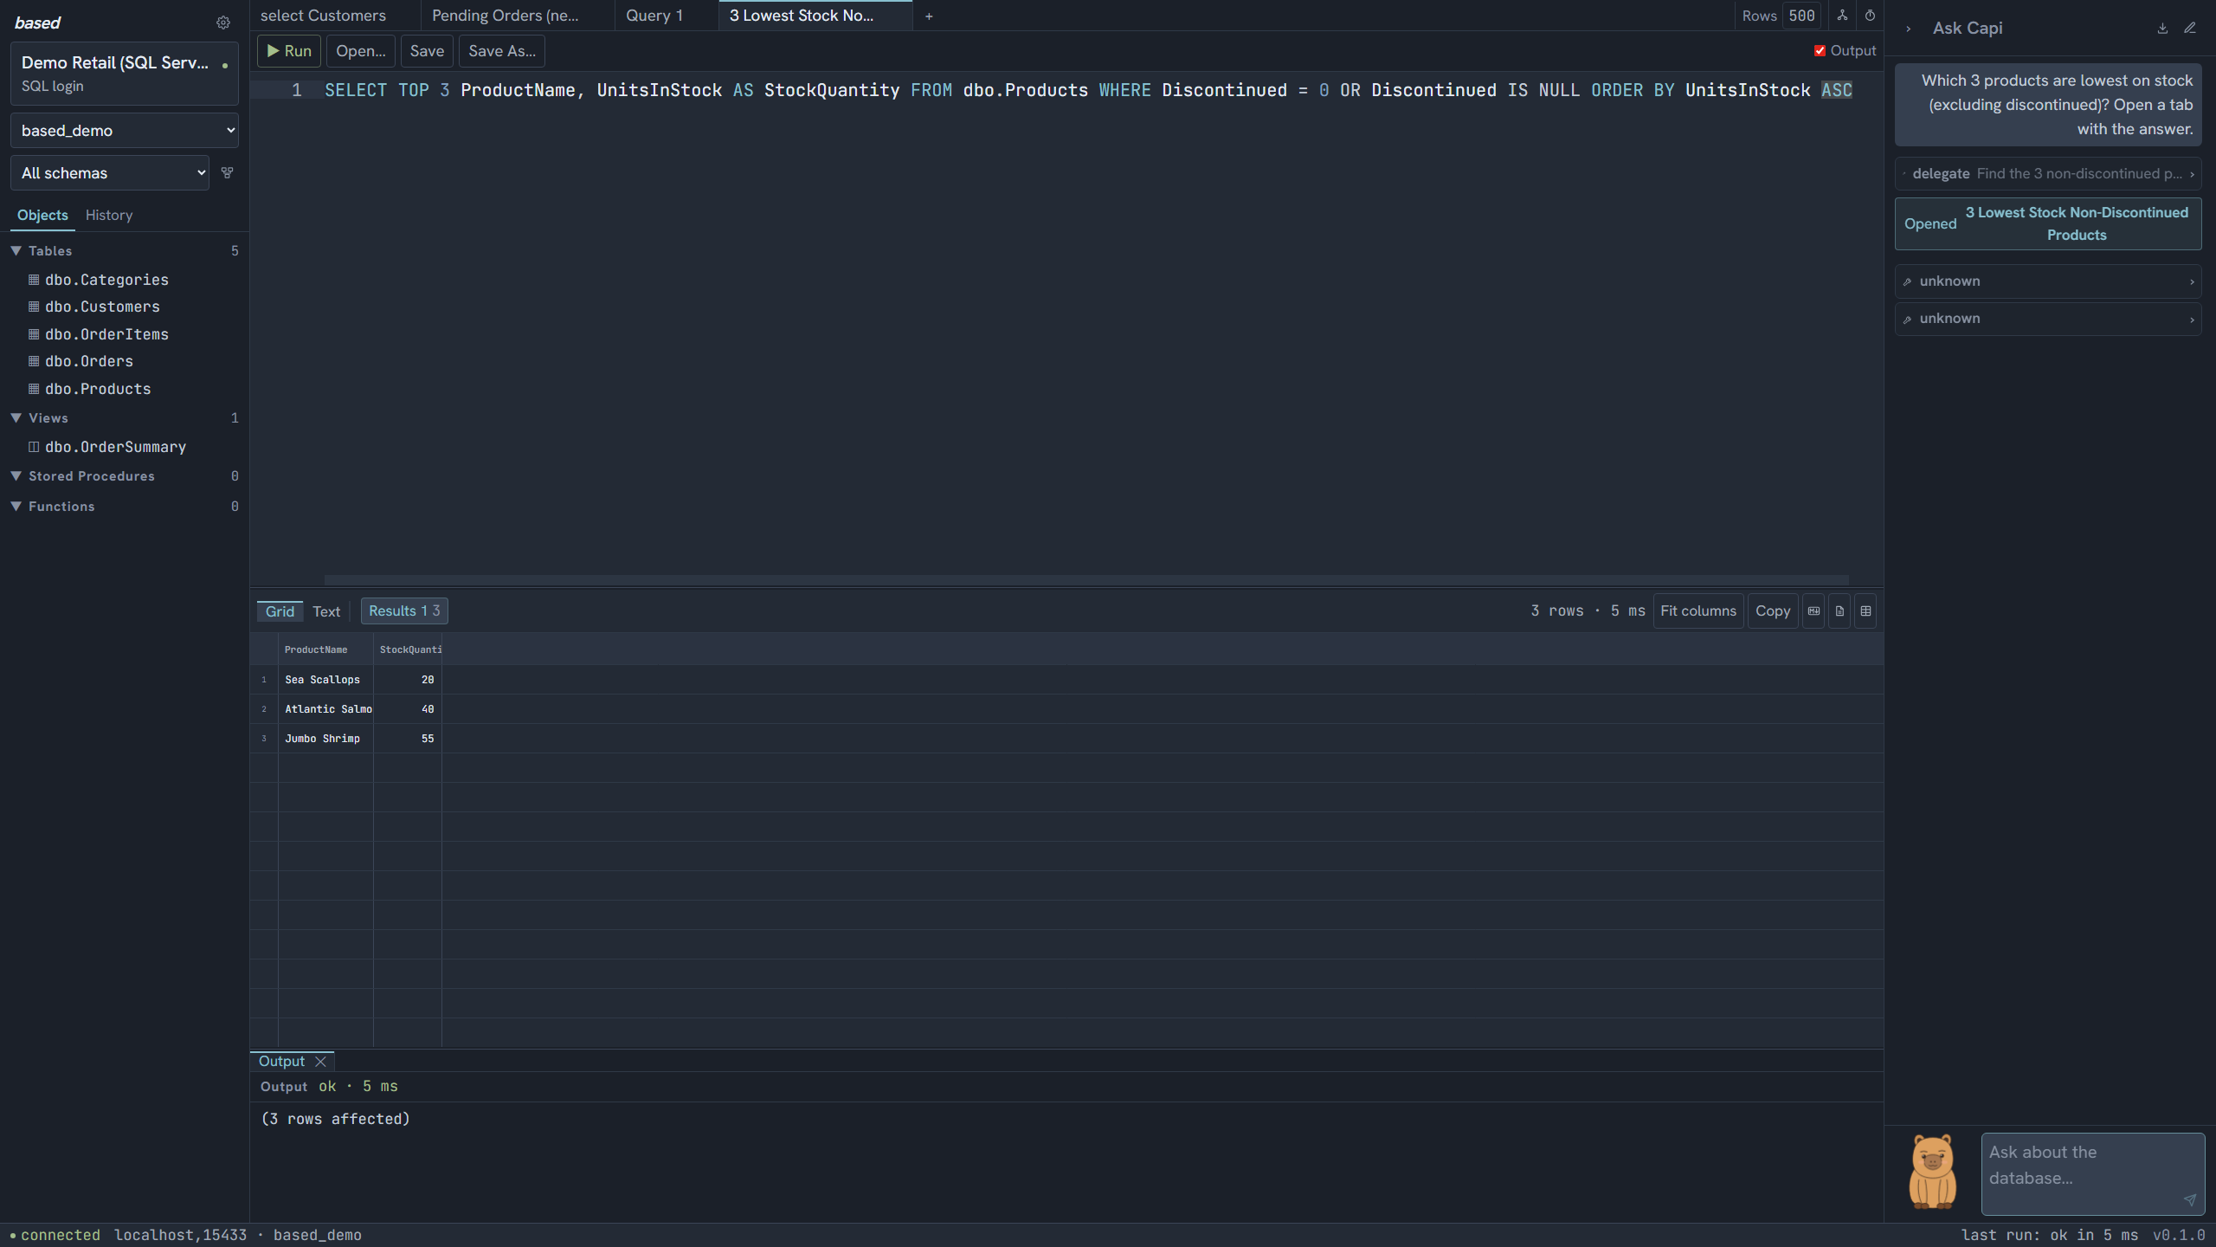Image resolution: width=2216 pixels, height=1247 pixels.
Task: Click the Rows limit 500 field
Action: (1802, 16)
